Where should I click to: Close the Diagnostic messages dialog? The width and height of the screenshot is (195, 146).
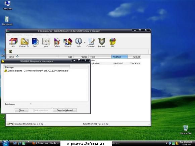click(x=21, y=110)
